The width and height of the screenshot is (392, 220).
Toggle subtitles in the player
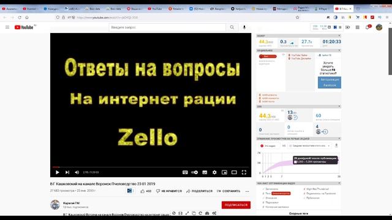pos(205,172)
